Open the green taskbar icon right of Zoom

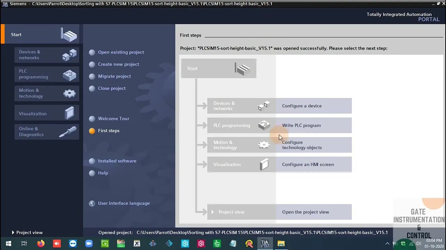105,244
